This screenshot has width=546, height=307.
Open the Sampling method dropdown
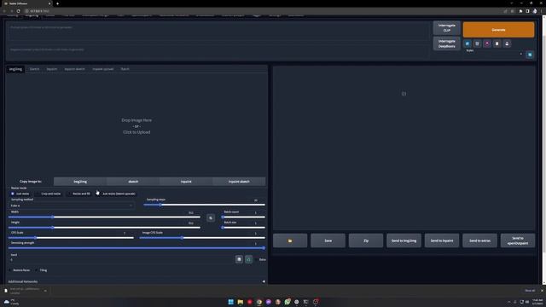coord(72,206)
